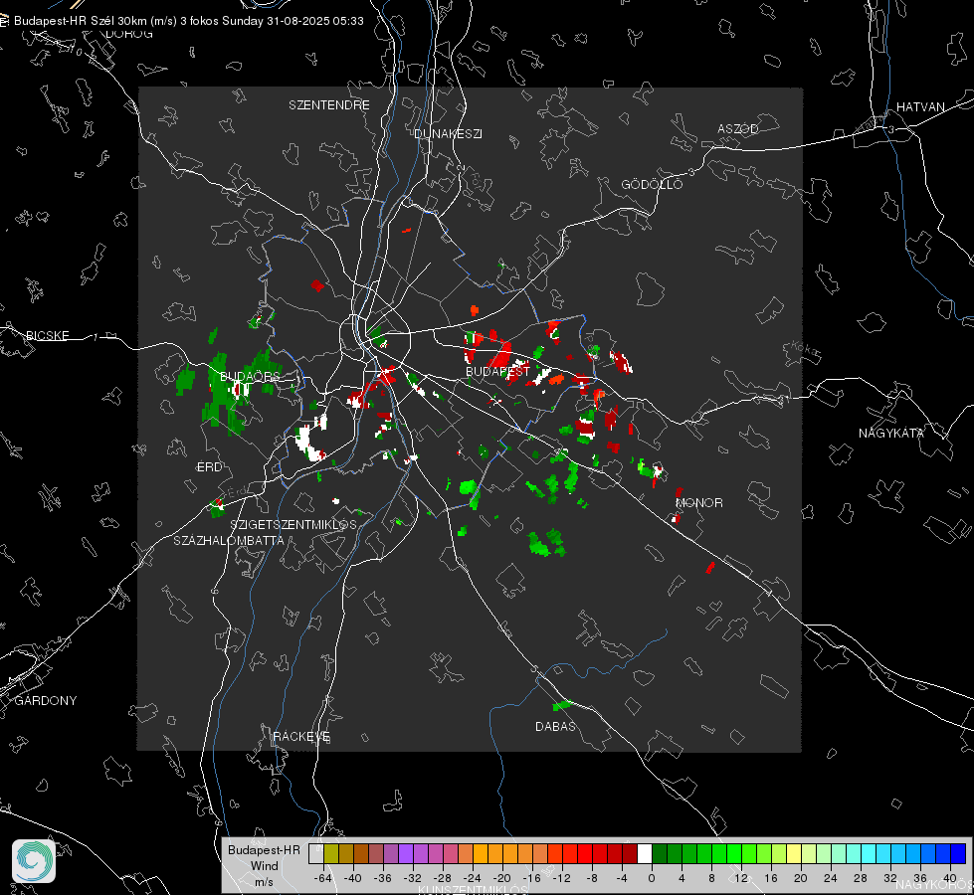
Task: Click the -24 value label in the legend
Action: pos(473,878)
